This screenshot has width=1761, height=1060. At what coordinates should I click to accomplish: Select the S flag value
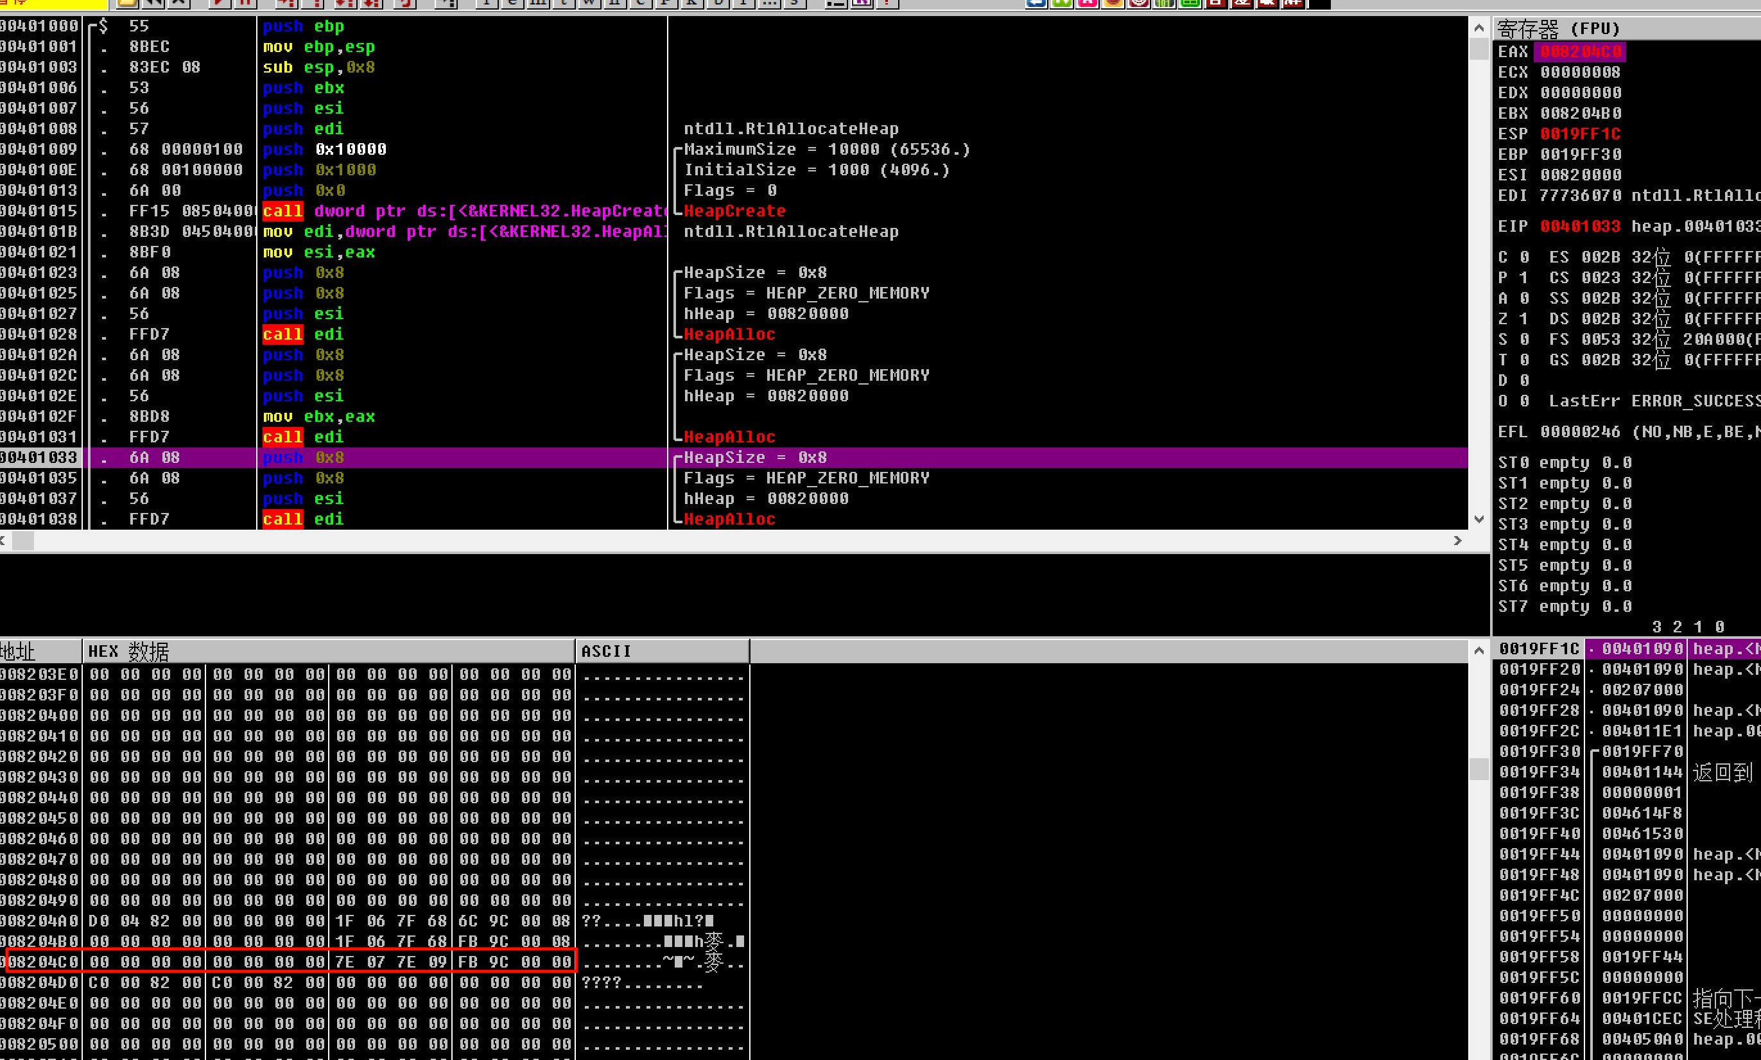pos(1524,339)
